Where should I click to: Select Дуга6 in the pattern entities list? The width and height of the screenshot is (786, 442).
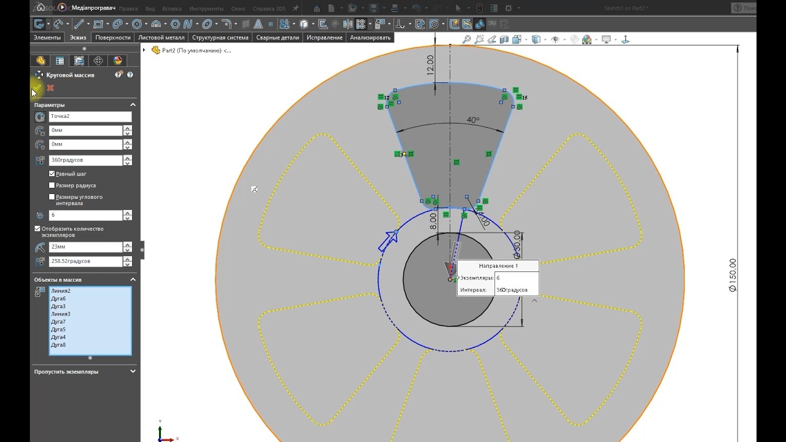pyautogui.click(x=58, y=299)
